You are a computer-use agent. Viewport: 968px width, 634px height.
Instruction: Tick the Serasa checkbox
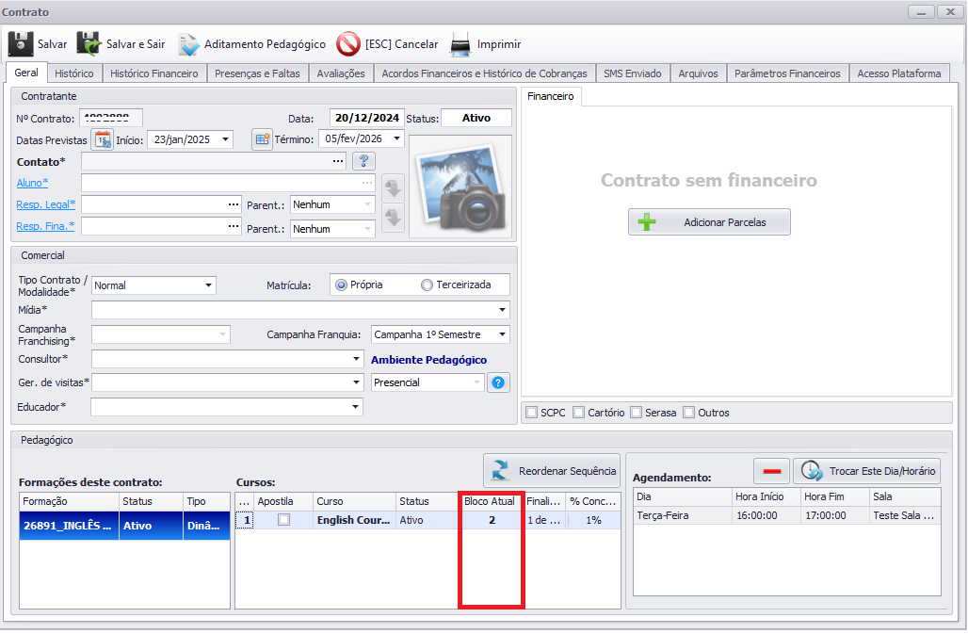[637, 413]
